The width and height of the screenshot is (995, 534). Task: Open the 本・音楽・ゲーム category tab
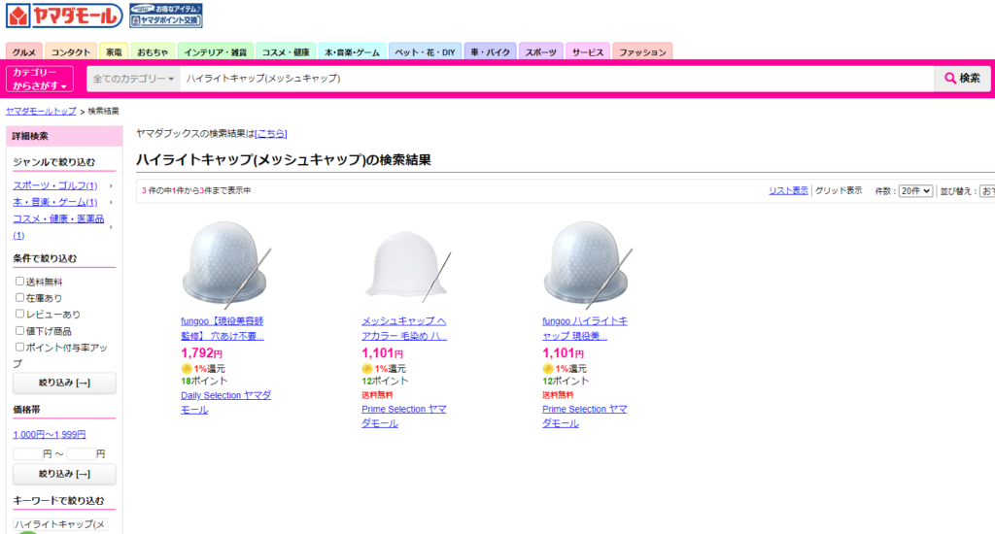(352, 52)
